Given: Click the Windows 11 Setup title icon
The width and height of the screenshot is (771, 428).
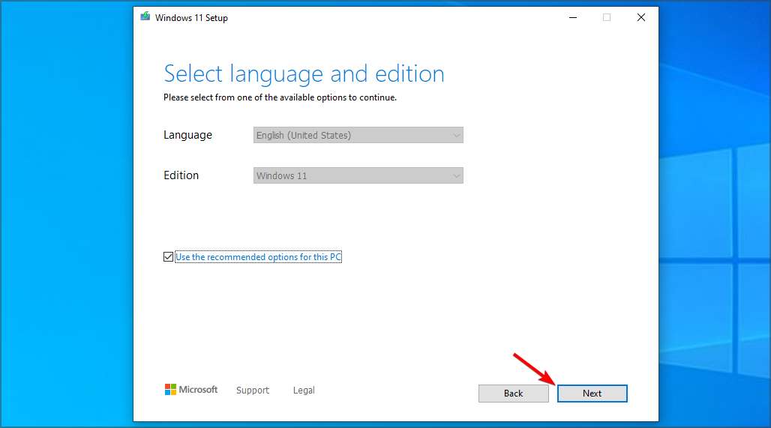Looking at the screenshot, I should click(x=145, y=16).
